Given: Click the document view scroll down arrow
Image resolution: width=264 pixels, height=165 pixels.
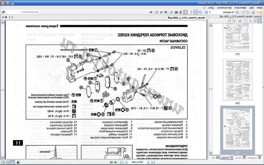Looking at the screenshot, I should pos(3,157).
